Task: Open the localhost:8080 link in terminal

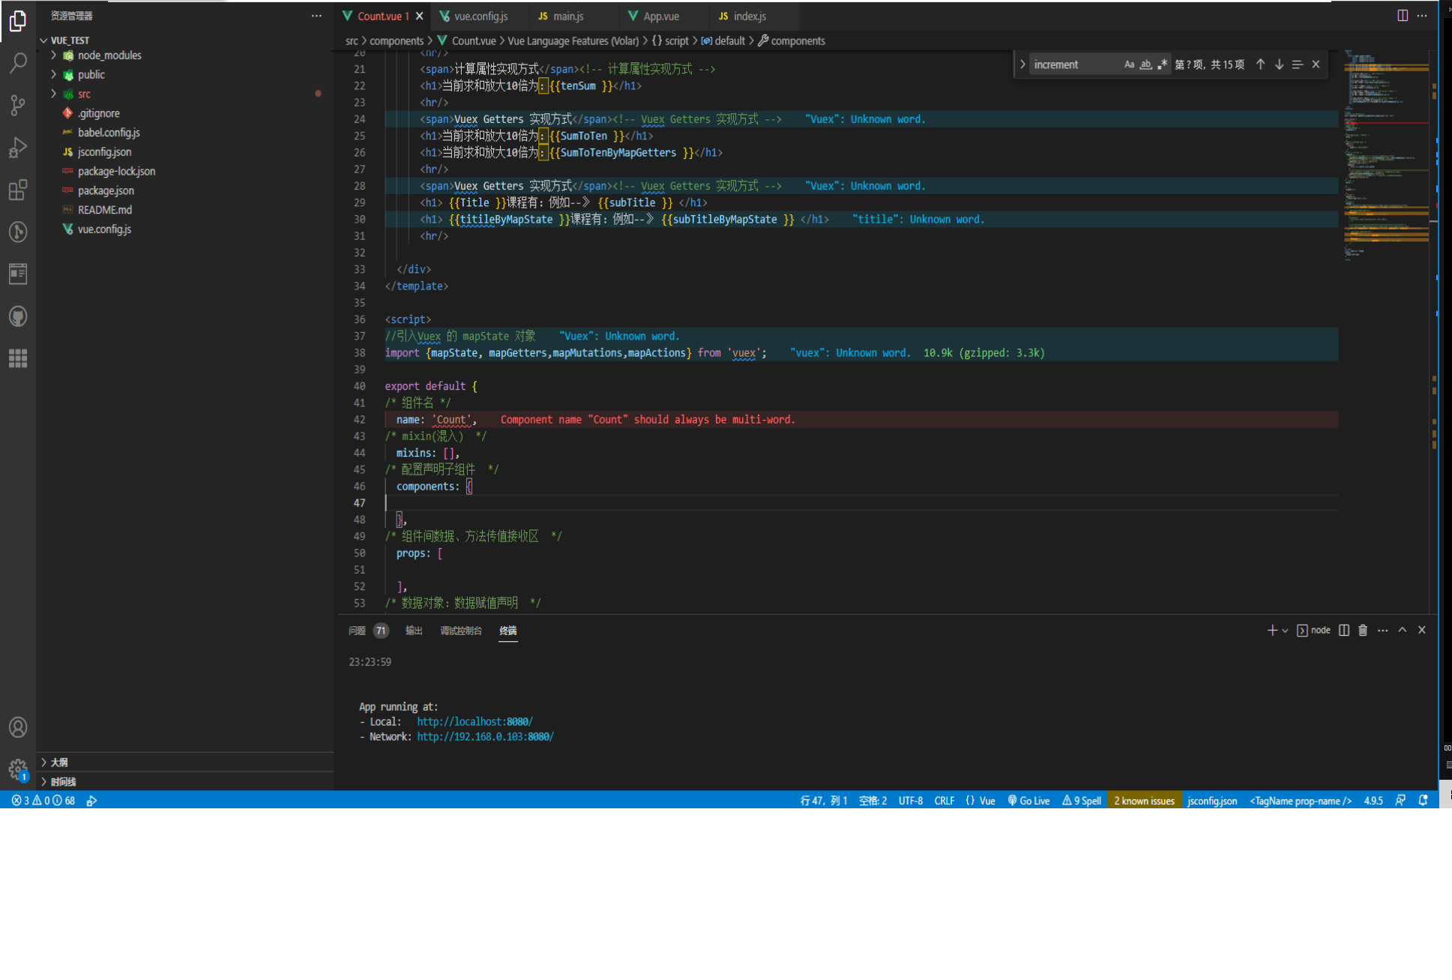Action: pos(475,721)
